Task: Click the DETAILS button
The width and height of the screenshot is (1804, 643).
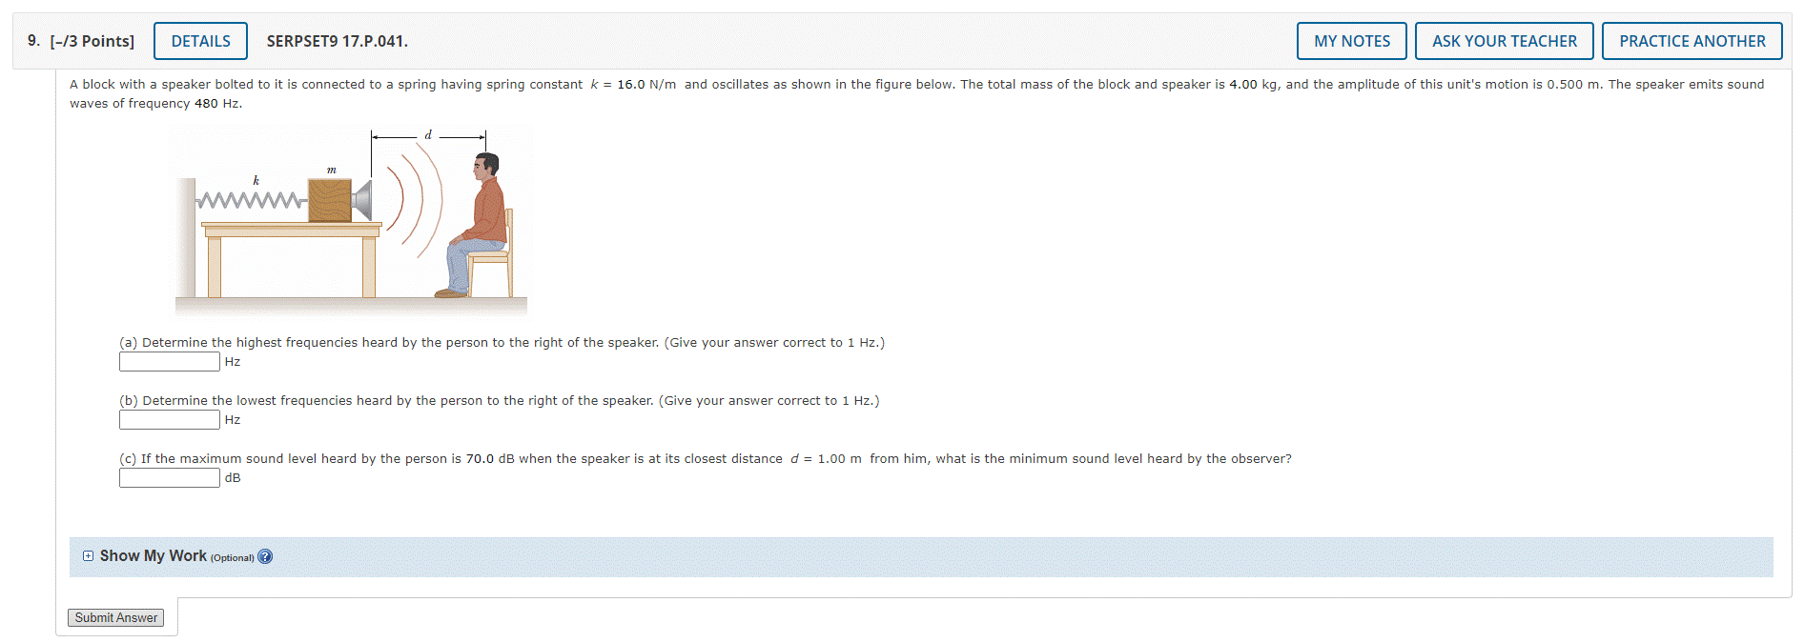Action: coord(200,41)
